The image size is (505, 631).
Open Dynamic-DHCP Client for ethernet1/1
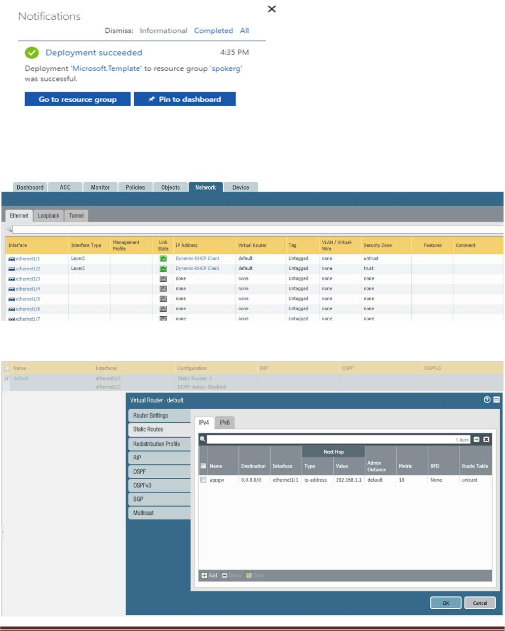pos(197,258)
